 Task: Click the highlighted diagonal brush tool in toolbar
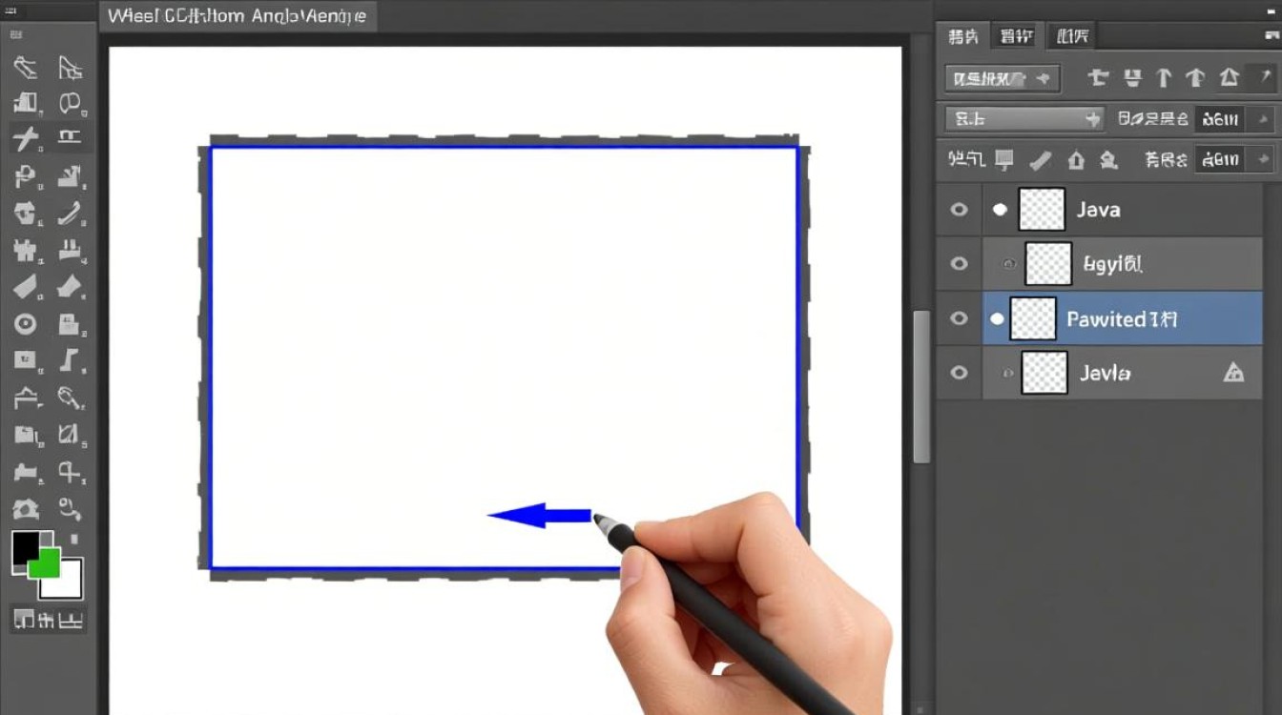[26, 139]
